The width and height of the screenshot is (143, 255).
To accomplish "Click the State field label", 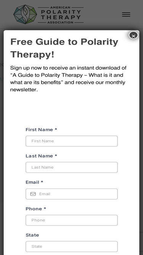I will (32, 235).
